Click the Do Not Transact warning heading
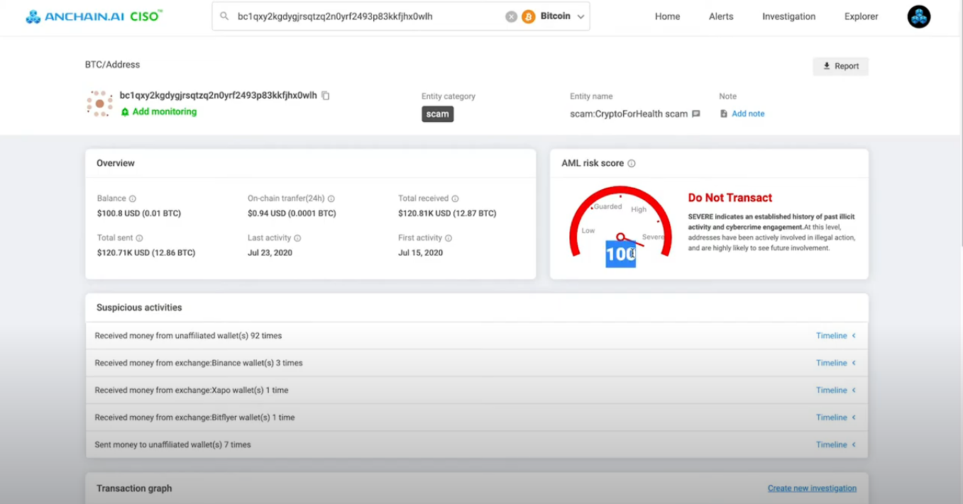The height and width of the screenshot is (504, 963). point(730,198)
